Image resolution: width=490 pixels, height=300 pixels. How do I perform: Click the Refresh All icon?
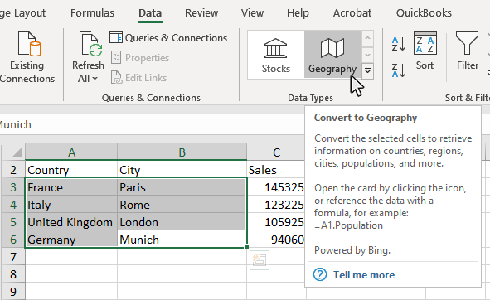(x=90, y=44)
